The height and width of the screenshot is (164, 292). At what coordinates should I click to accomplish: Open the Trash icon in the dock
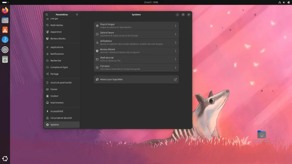[5, 59]
